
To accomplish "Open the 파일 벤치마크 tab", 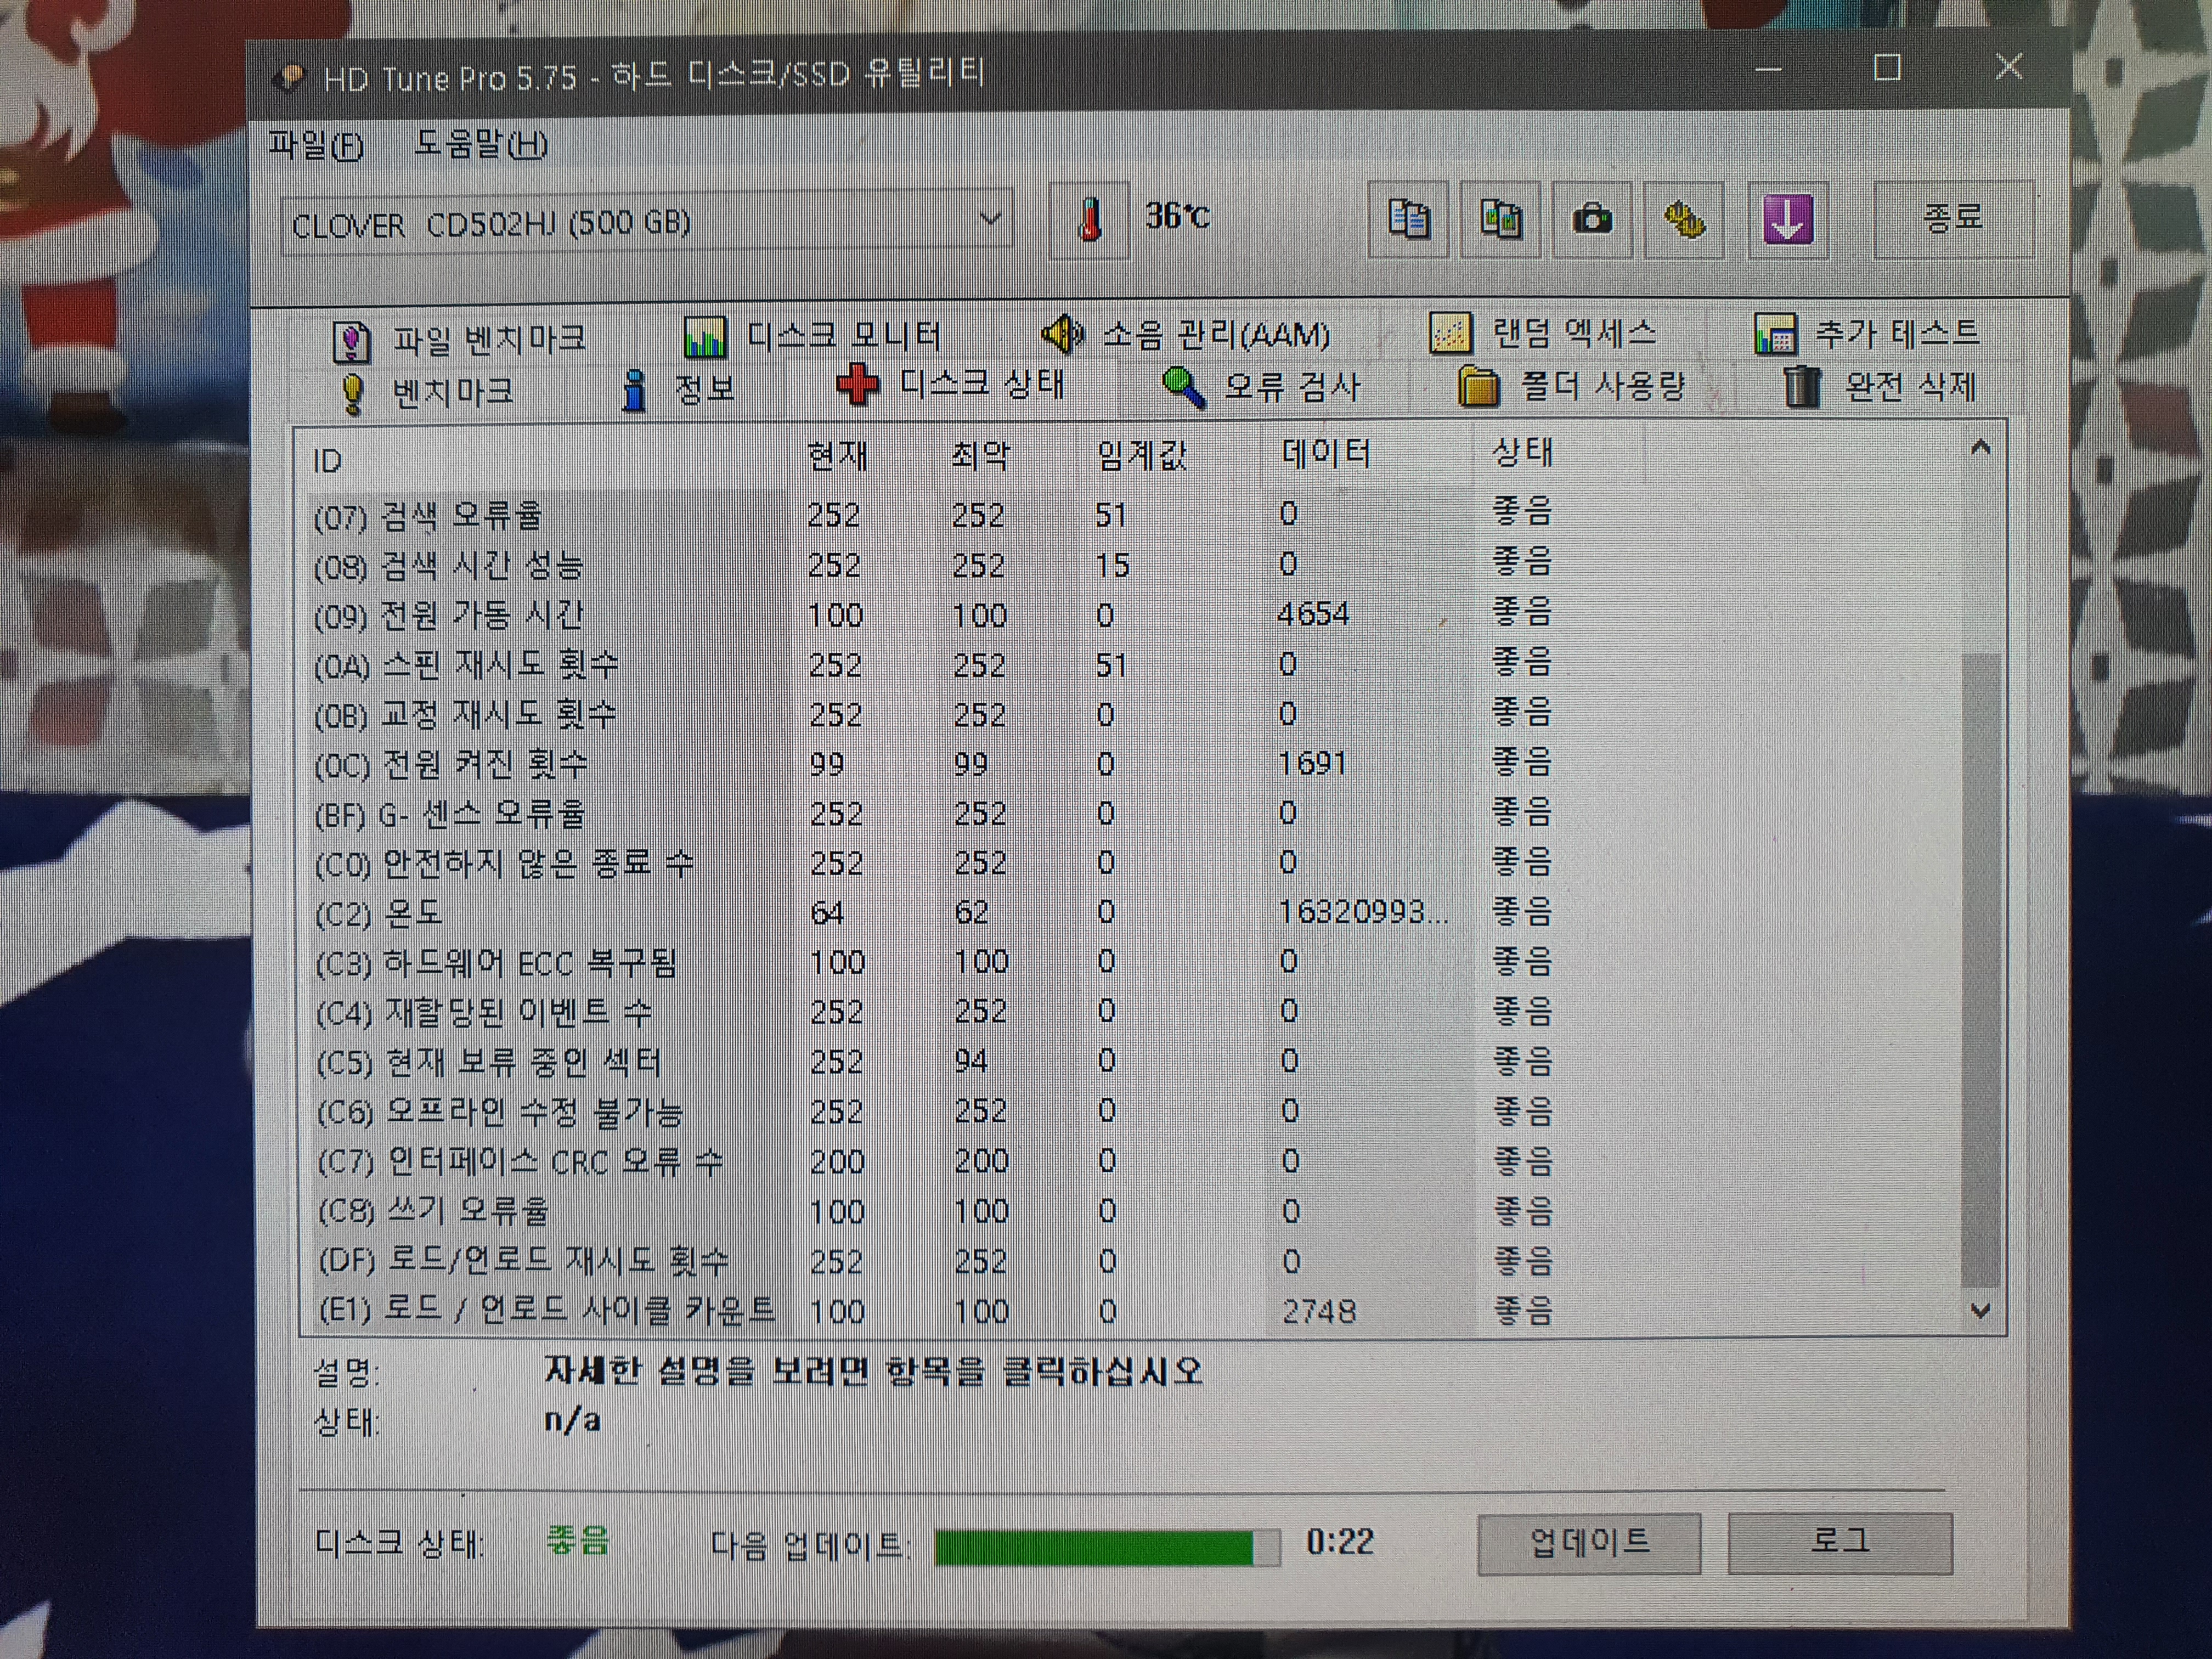I will 460,340.
